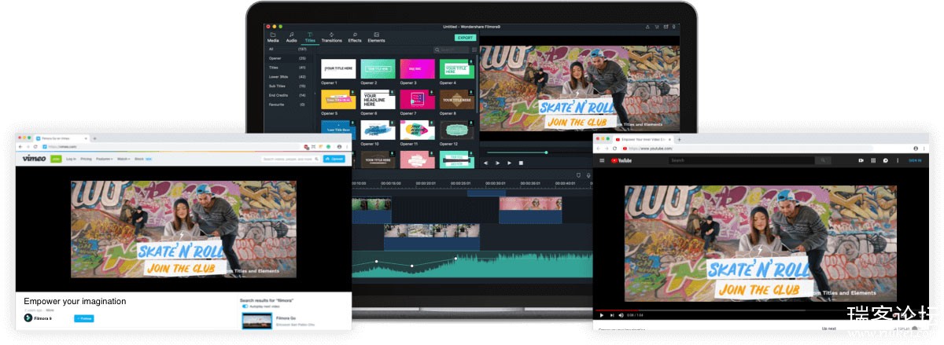
Task: Choose the Opener 3 title thumbnail
Action: click(x=417, y=68)
